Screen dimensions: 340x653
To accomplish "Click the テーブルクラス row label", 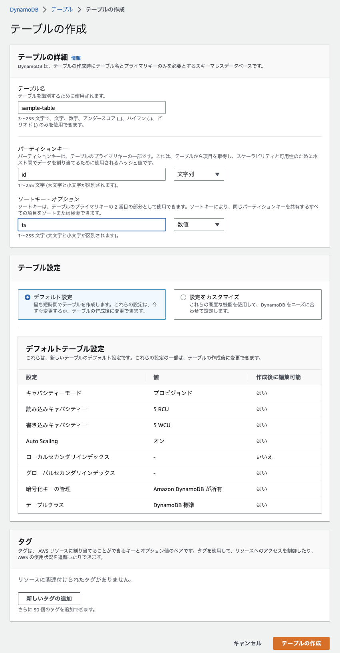I will point(45,505).
